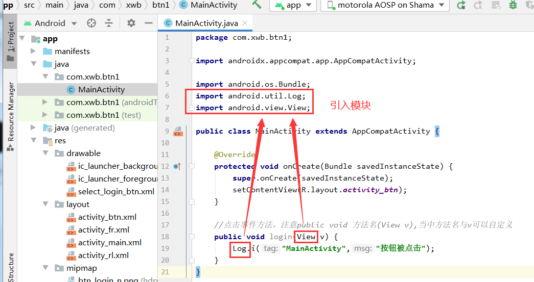
Task: Collapse the mipmap folder node
Action: pos(45,268)
